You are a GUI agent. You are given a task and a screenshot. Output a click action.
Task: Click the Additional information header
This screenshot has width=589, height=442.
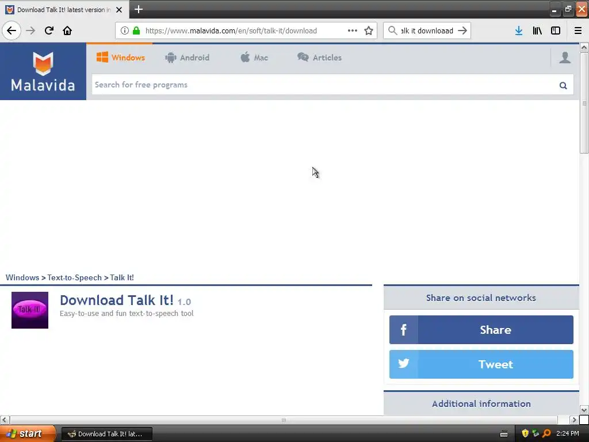point(481,403)
